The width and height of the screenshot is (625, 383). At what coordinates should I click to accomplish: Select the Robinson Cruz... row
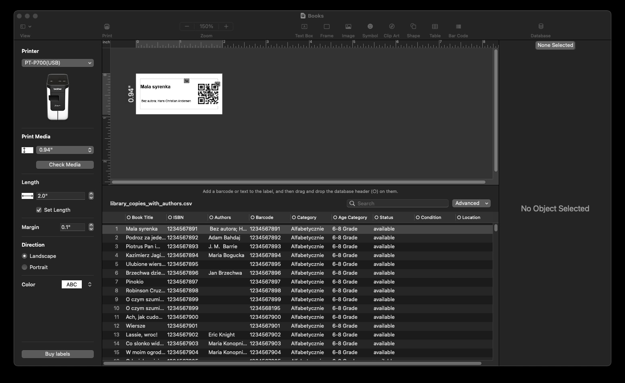click(x=297, y=291)
